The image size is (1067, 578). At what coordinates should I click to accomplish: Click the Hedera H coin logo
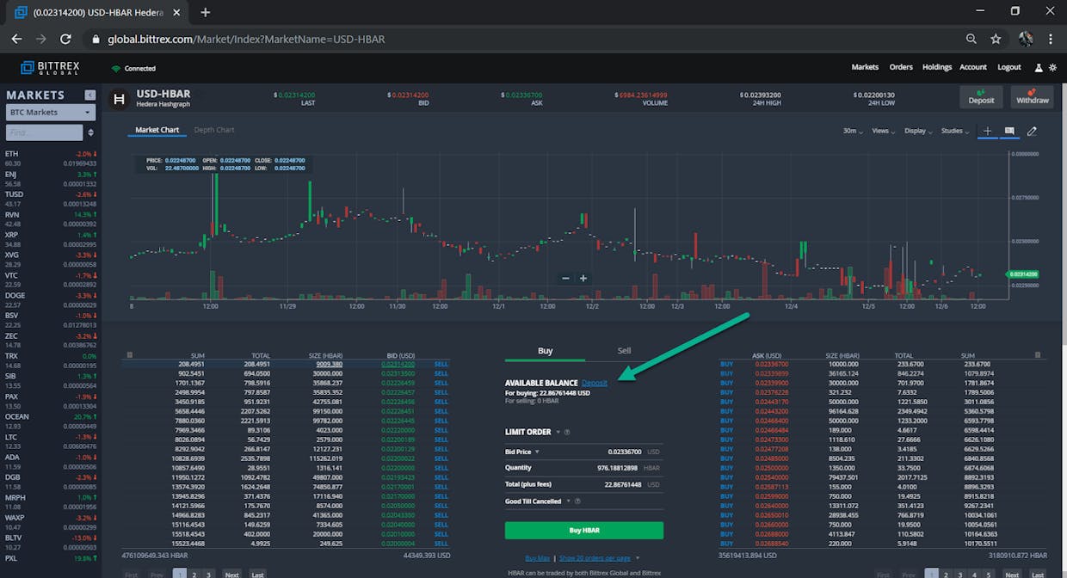(x=120, y=100)
